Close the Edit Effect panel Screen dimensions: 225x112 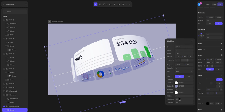pos(192,41)
